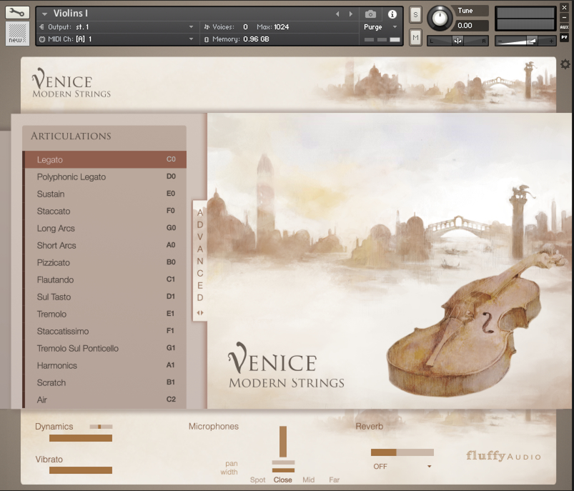Open Kontakt settings via the wrench icon
The image size is (574, 491).
click(16, 11)
